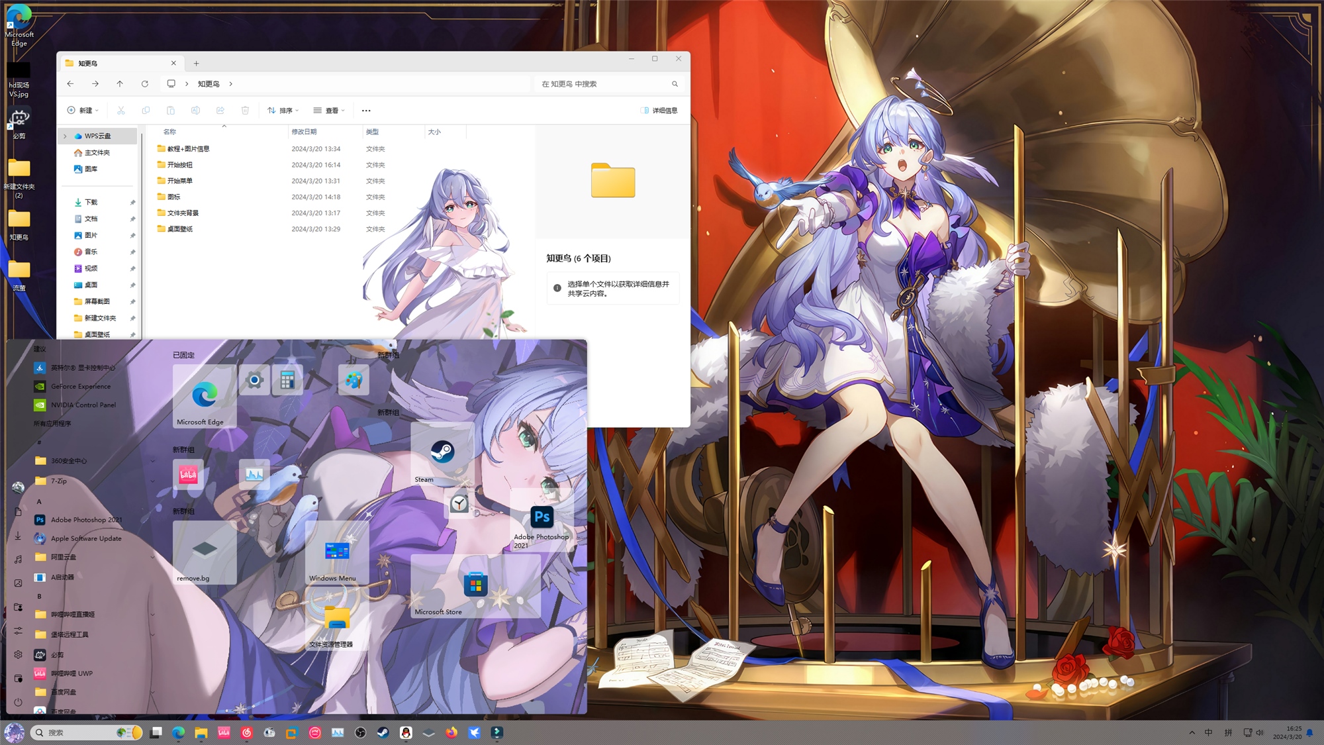Add a new File Explorer tab
1324x745 pixels.
196,64
